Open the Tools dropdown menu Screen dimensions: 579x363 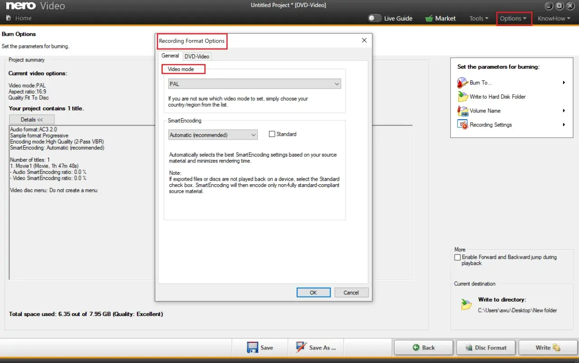[479, 19]
